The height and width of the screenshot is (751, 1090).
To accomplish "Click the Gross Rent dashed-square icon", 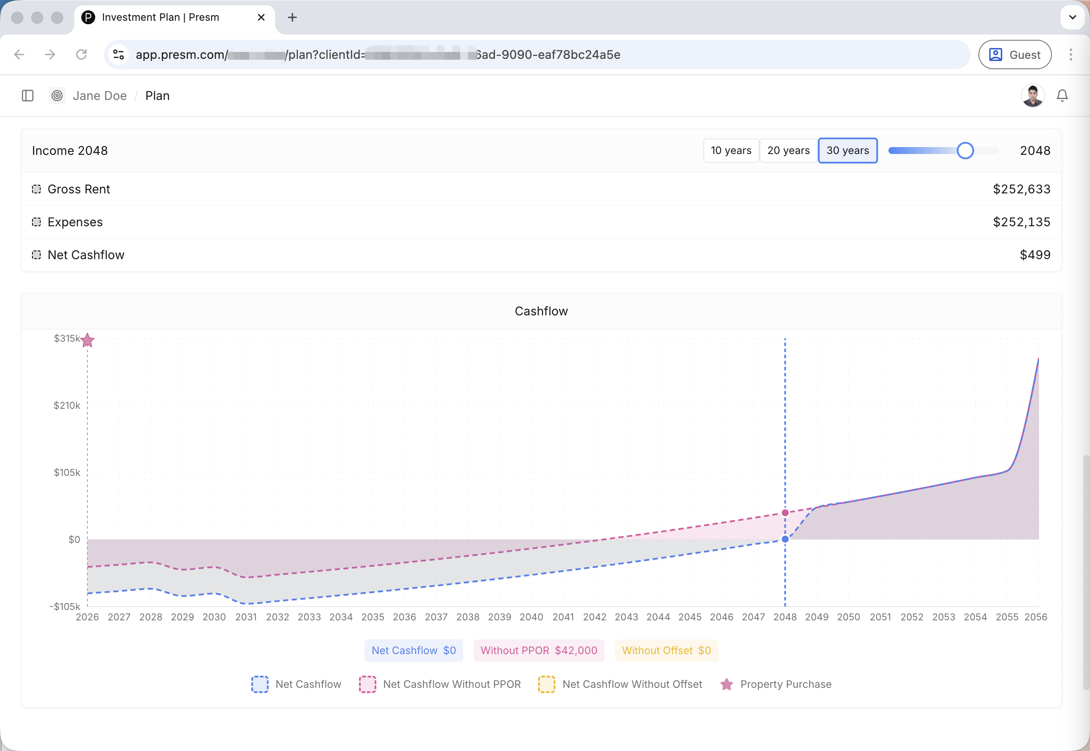I will pos(36,189).
